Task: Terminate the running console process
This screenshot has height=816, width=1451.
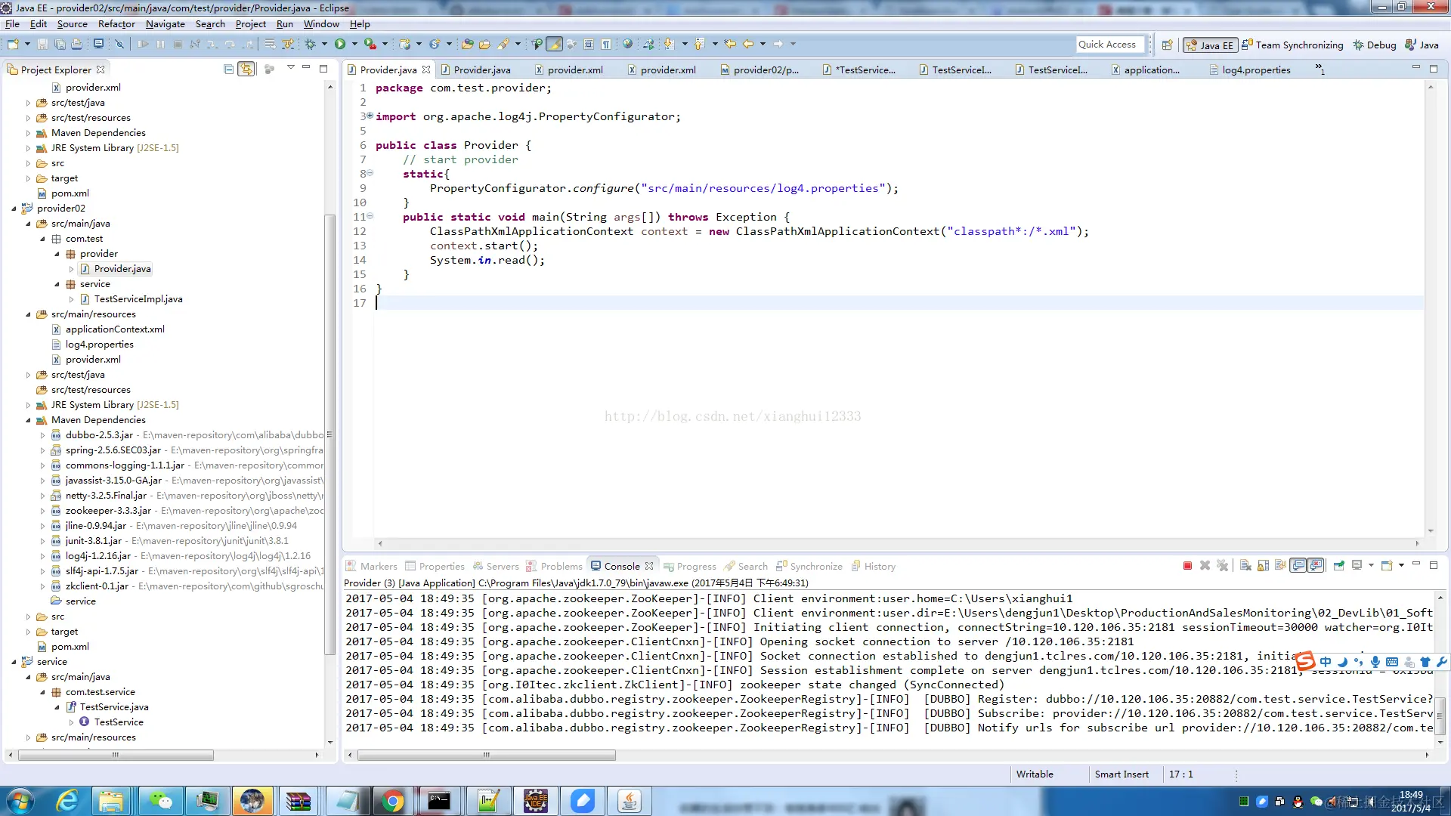Action: (x=1187, y=565)
